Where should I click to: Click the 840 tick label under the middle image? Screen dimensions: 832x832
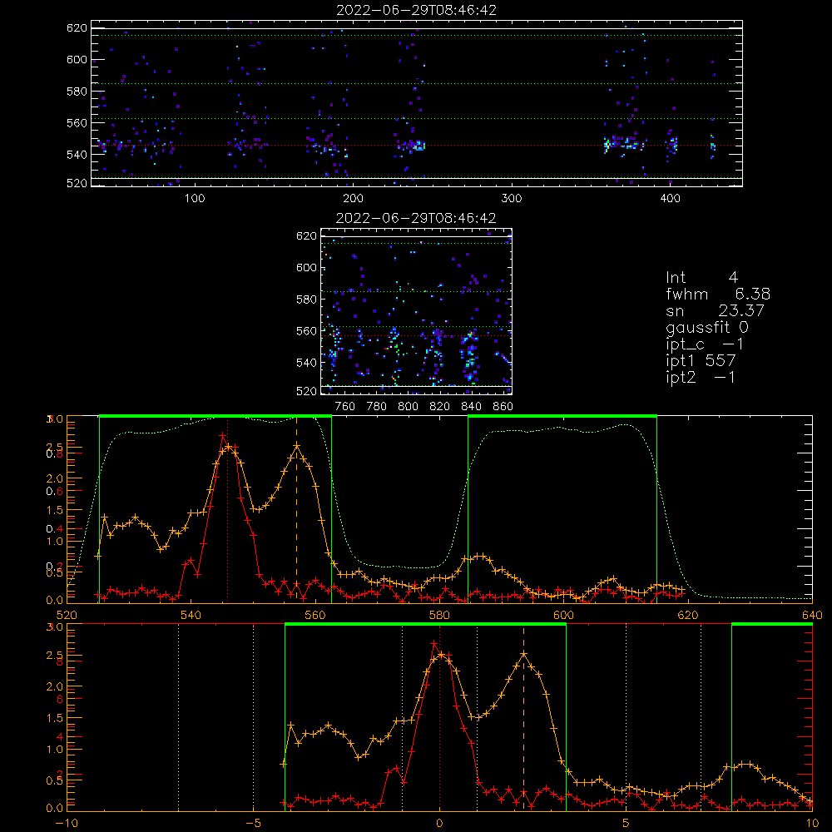471,407
